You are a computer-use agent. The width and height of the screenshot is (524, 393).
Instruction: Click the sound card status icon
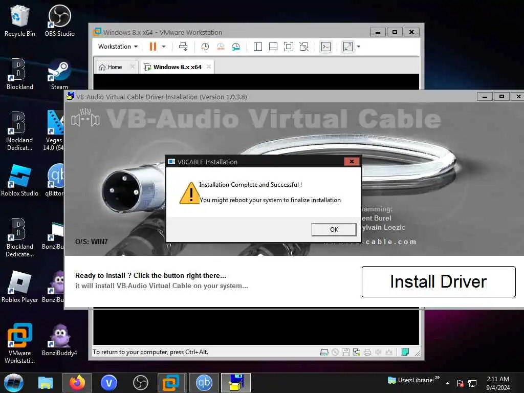[x=378, y=352]
